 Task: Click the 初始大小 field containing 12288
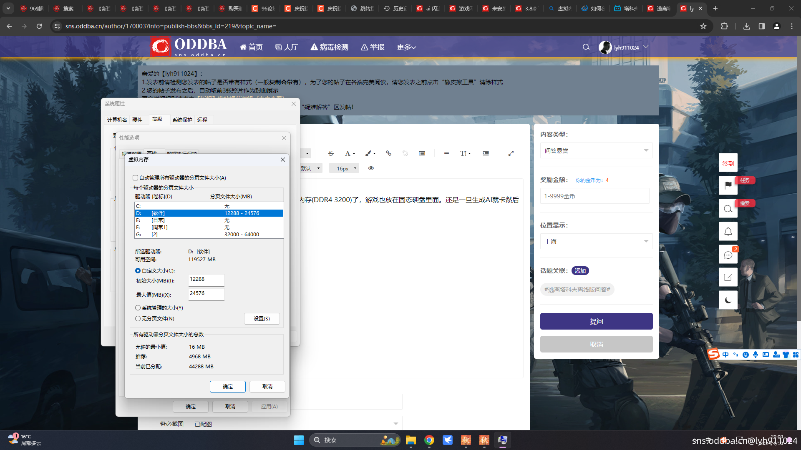[206, 280]
